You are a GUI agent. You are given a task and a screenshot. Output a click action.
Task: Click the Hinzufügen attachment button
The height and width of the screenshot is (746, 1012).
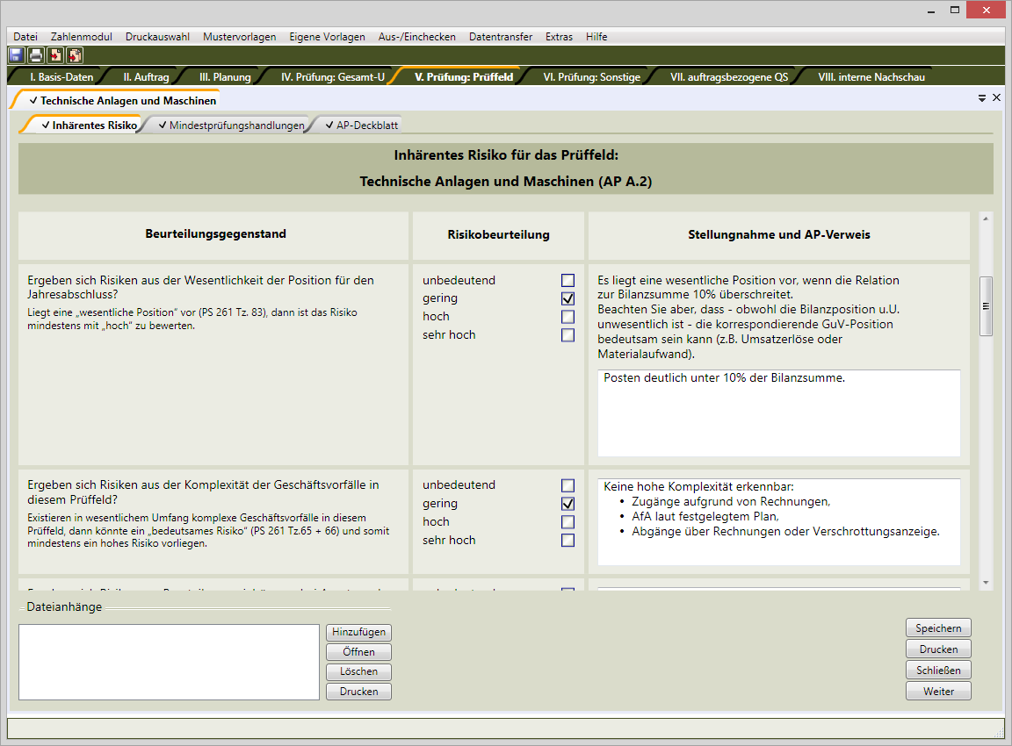pos(358,632)
